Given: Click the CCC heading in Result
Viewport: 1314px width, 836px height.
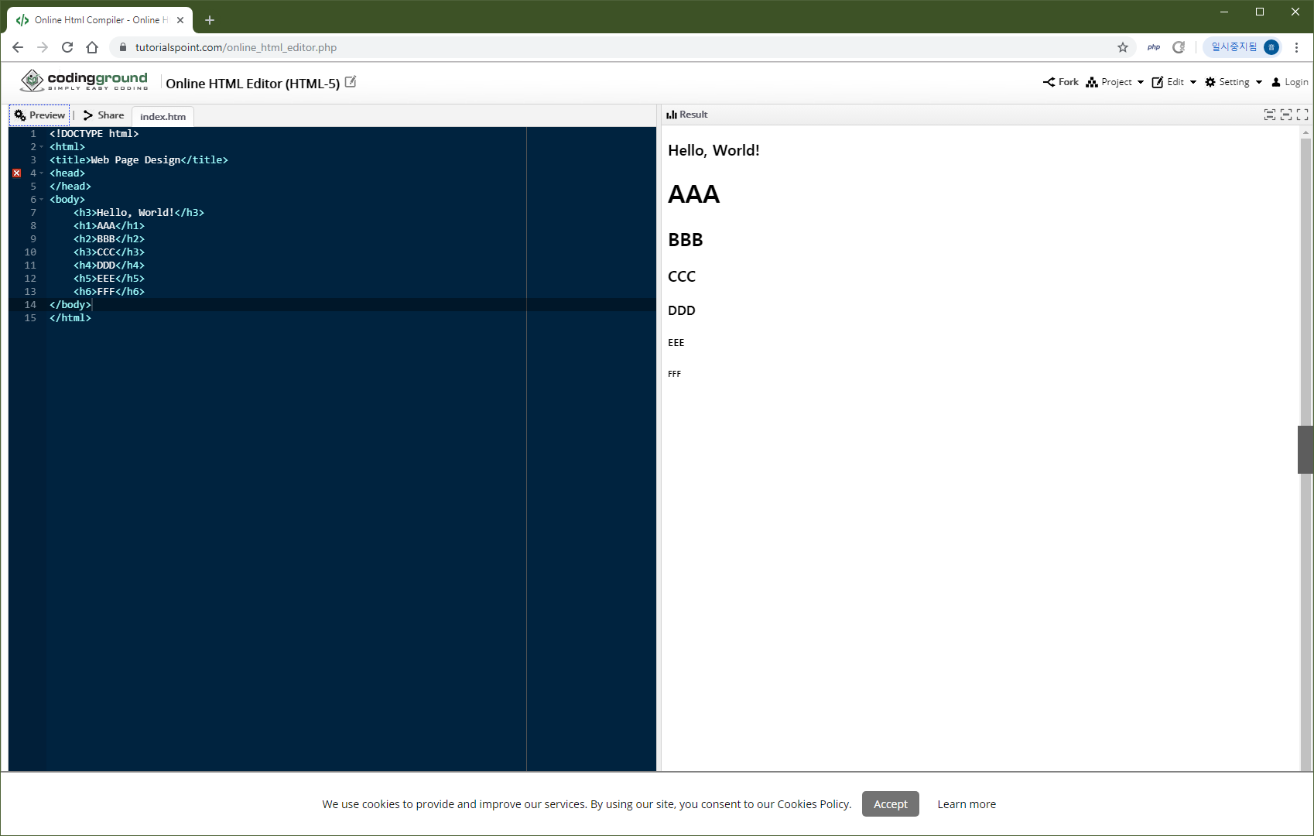Looking at the screenshot, I should [682, 276].
